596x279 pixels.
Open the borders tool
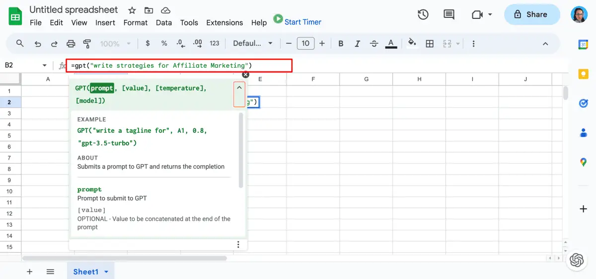430,43
